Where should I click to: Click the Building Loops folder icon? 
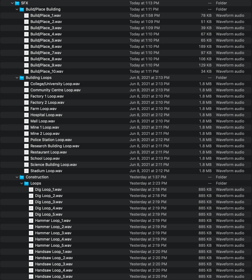point(22,78)
